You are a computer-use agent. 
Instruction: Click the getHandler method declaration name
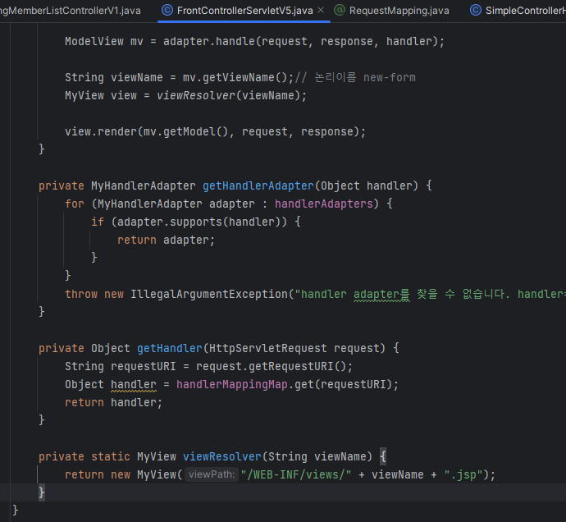pos(169,348)
